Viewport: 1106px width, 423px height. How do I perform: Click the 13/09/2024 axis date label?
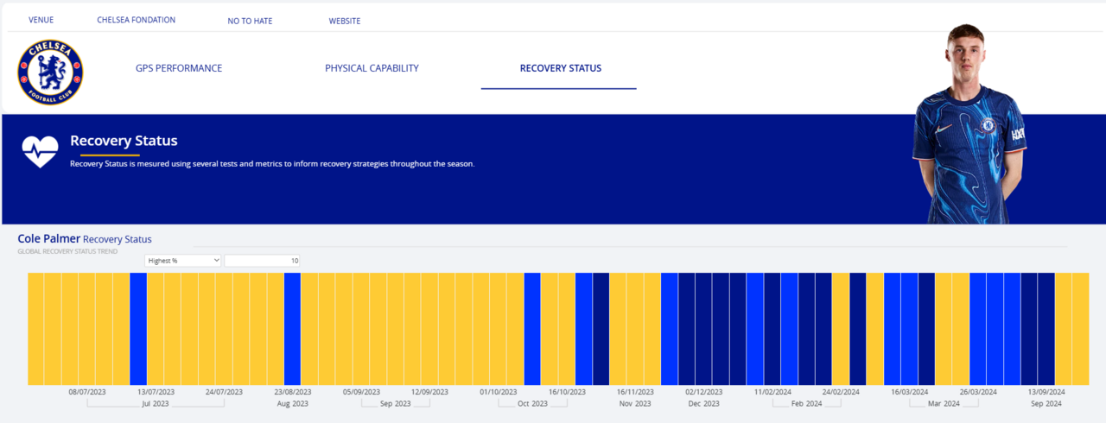pyautogui.click(x=1046, y=392)
